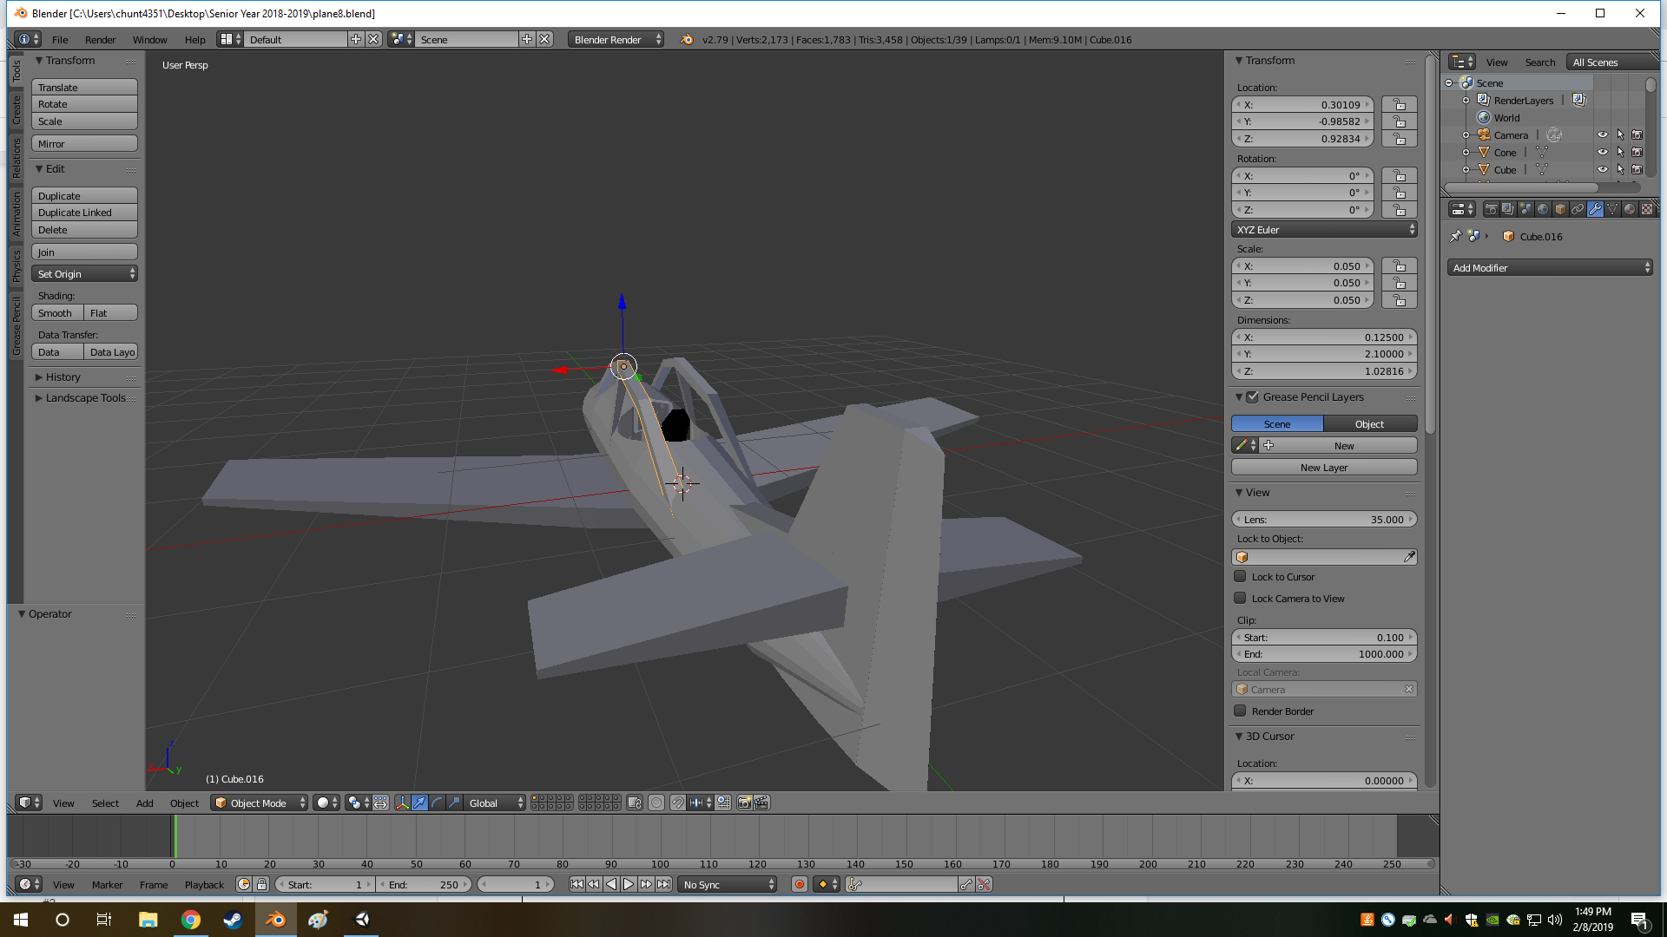1667x937 pixels.
Task: Toggle the 3D manipulator widget icon
Action: click(402, 803)
